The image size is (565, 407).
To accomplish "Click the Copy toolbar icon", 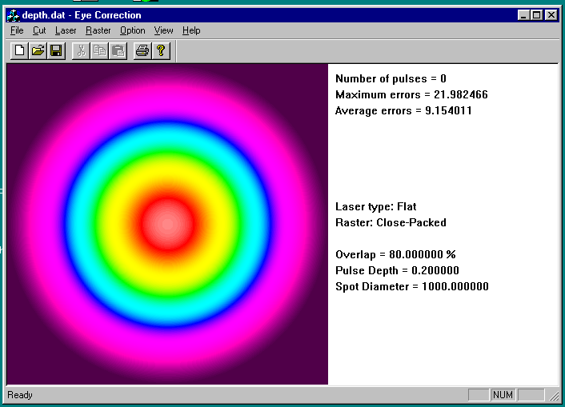I will [99, 51].
